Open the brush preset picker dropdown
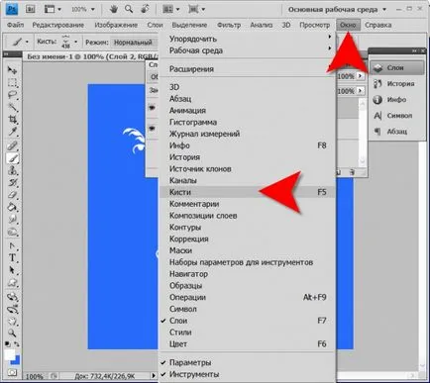 pyautogui.click(x=75, y=42)
